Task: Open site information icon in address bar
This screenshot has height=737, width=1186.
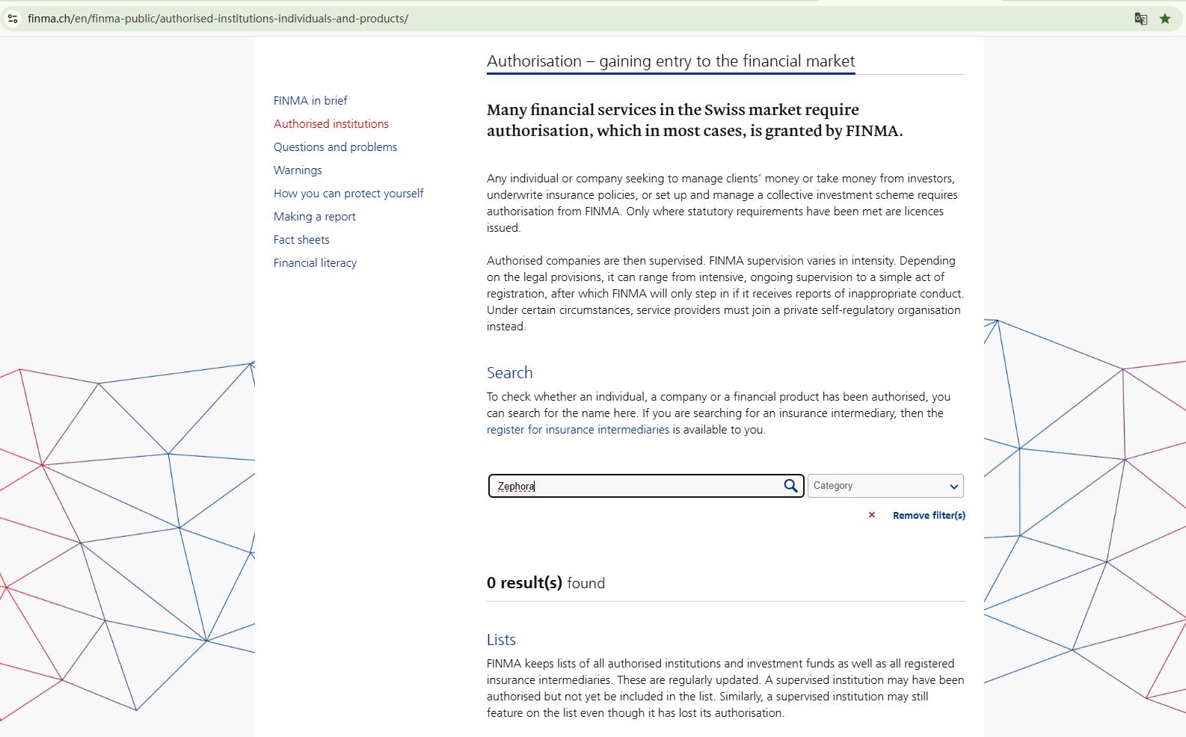Action: [x=13, y=19]
